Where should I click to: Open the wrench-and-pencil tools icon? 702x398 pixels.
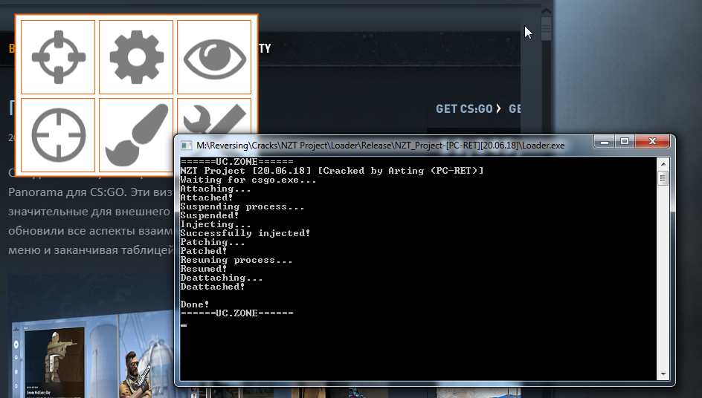214,117
